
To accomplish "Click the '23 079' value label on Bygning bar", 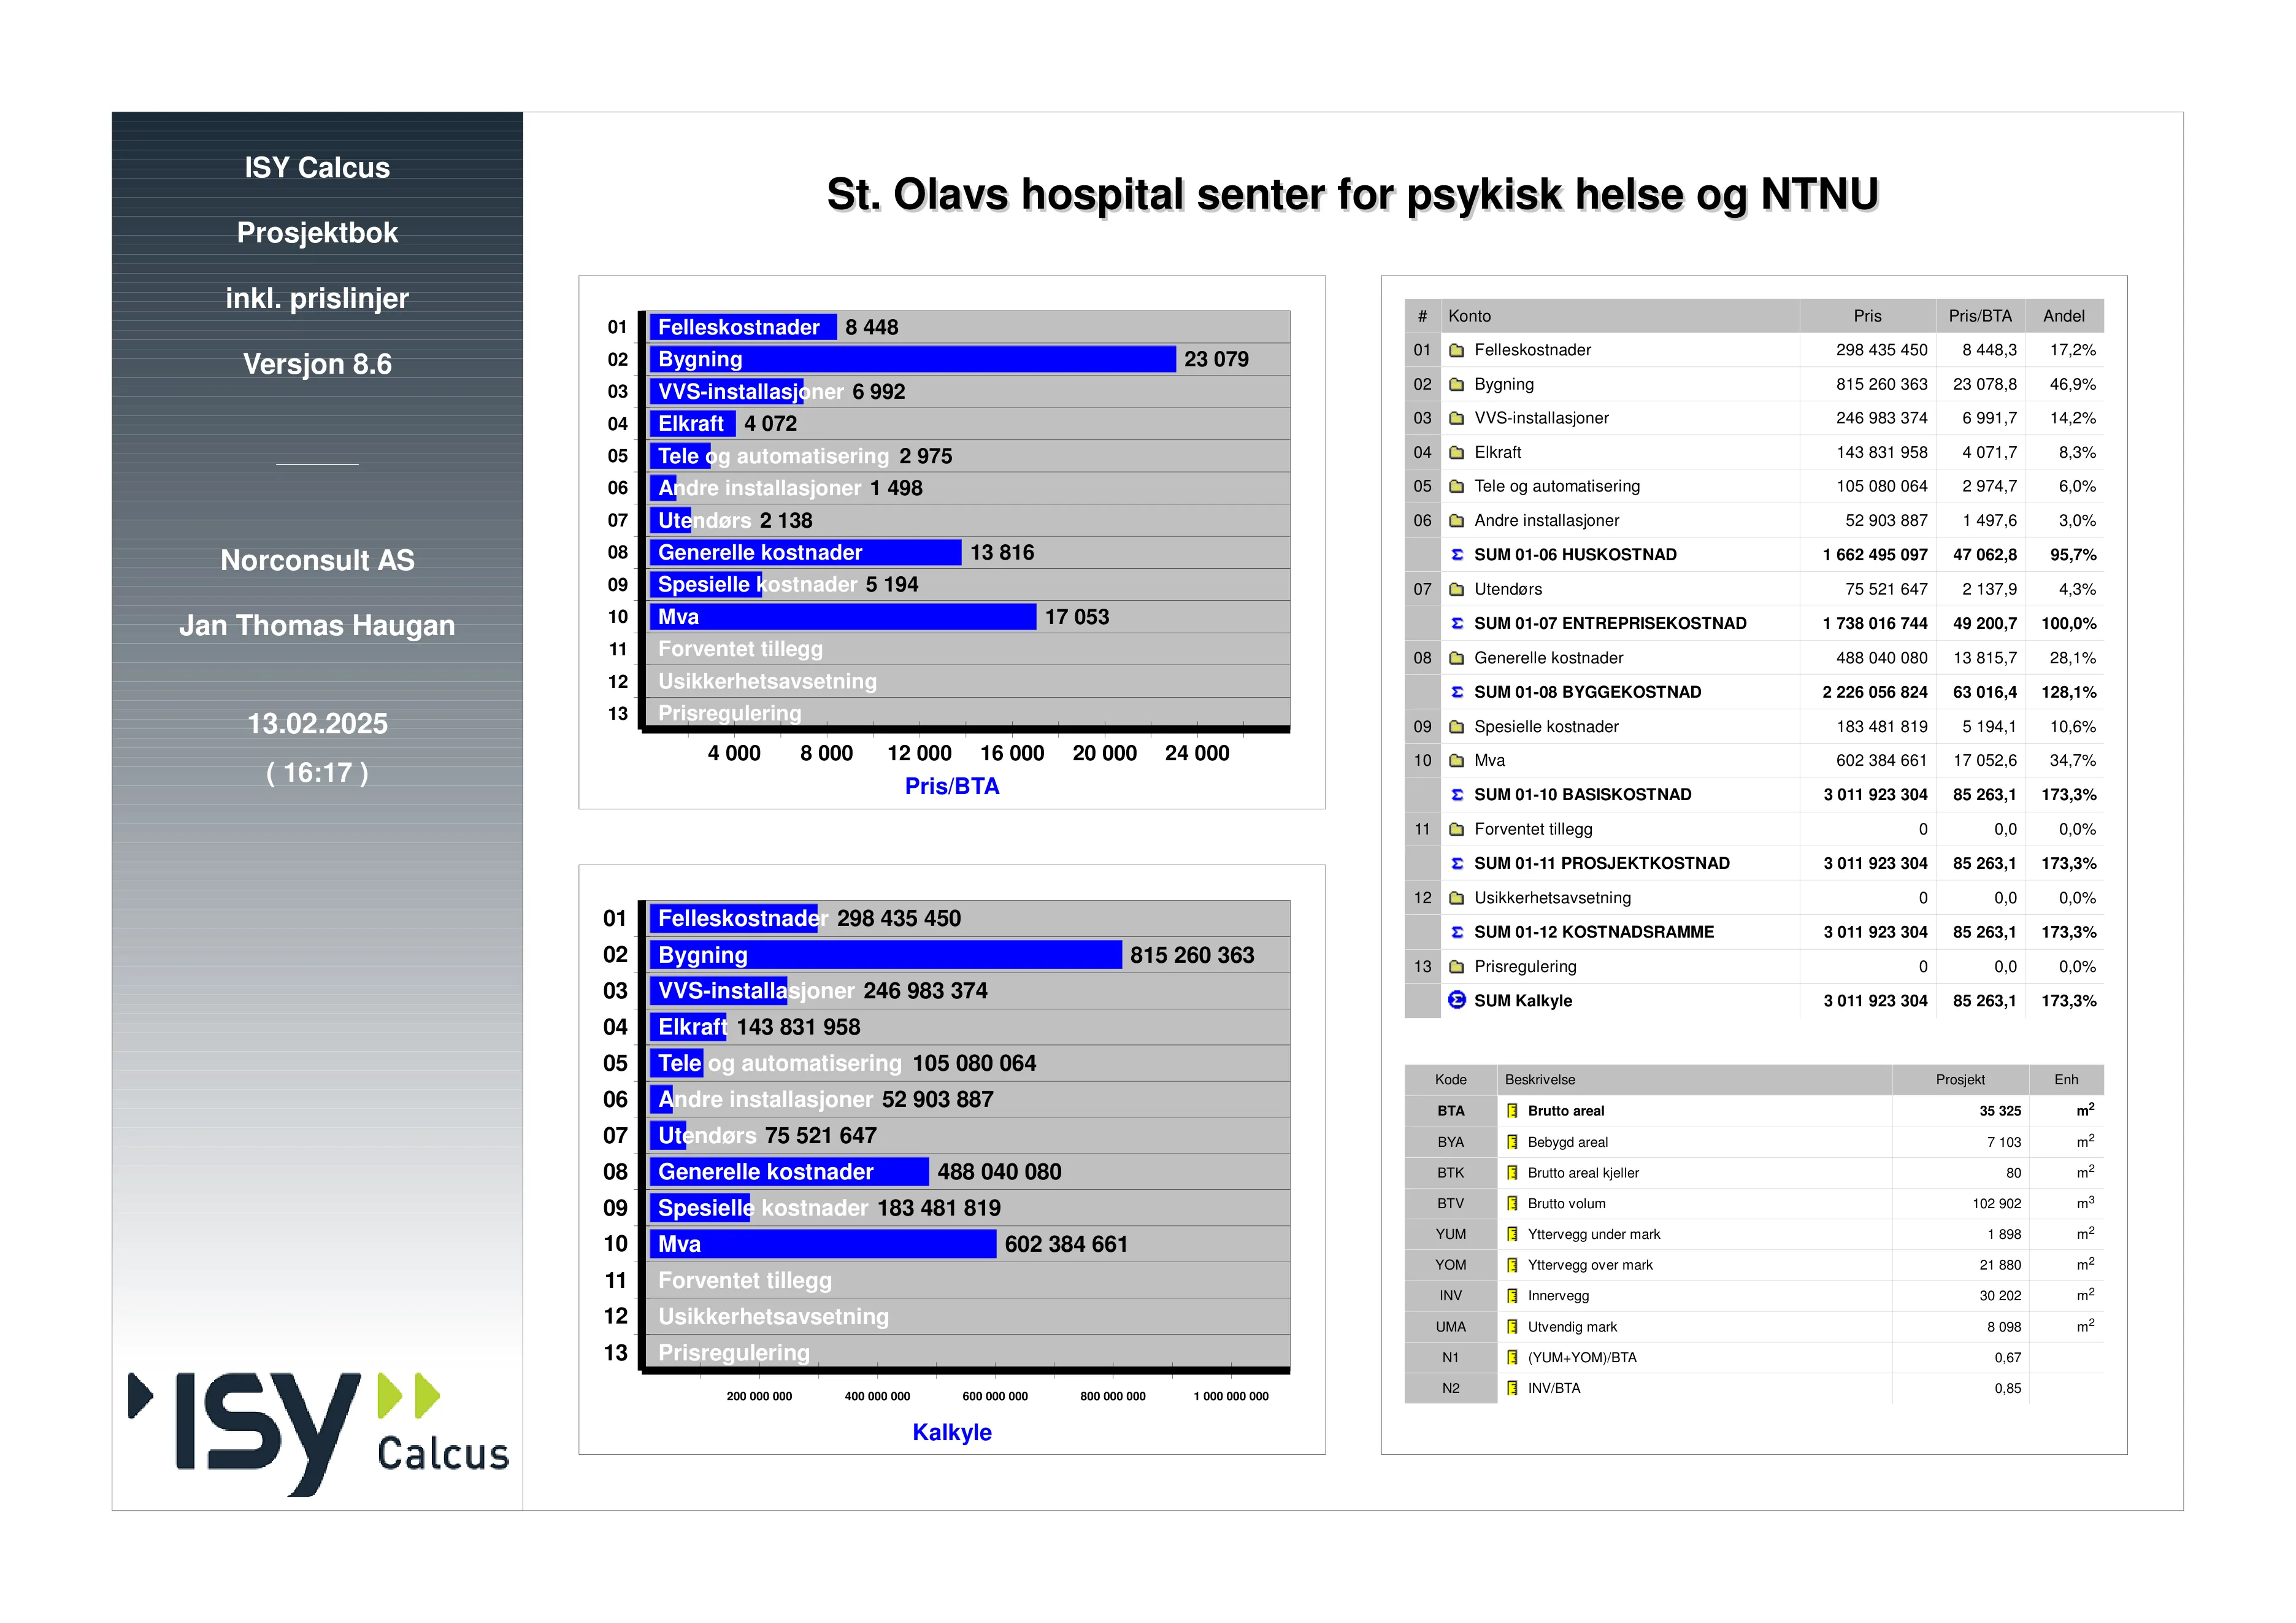I will click(1216, 359).
